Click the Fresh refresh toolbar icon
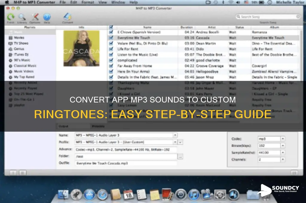The height and width of the screenshot is (203, 306). (10, 17)
